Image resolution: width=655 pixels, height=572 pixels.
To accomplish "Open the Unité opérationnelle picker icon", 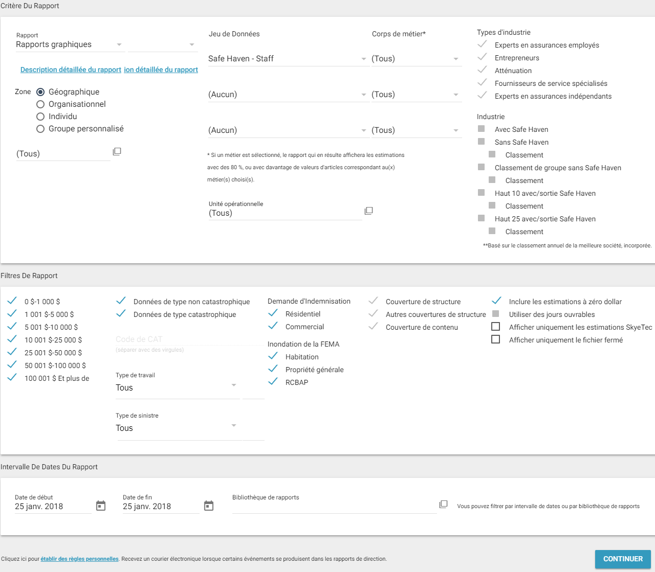I will coord(368,211).
